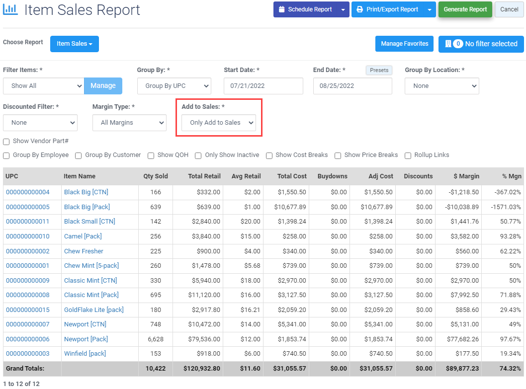The image size is (526, 389).
Task: Click the Start Date field
Action: 263,86
